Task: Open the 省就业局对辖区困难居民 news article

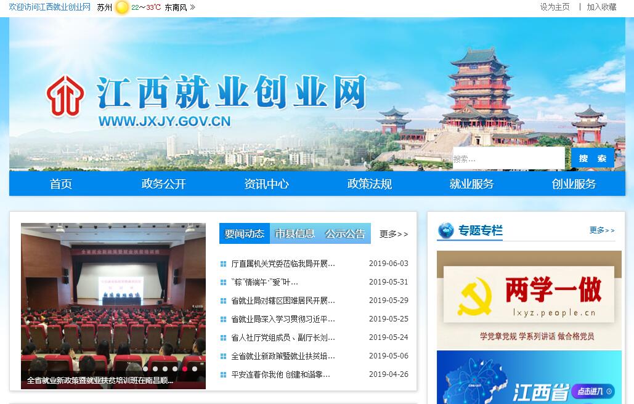Action: 283,301
